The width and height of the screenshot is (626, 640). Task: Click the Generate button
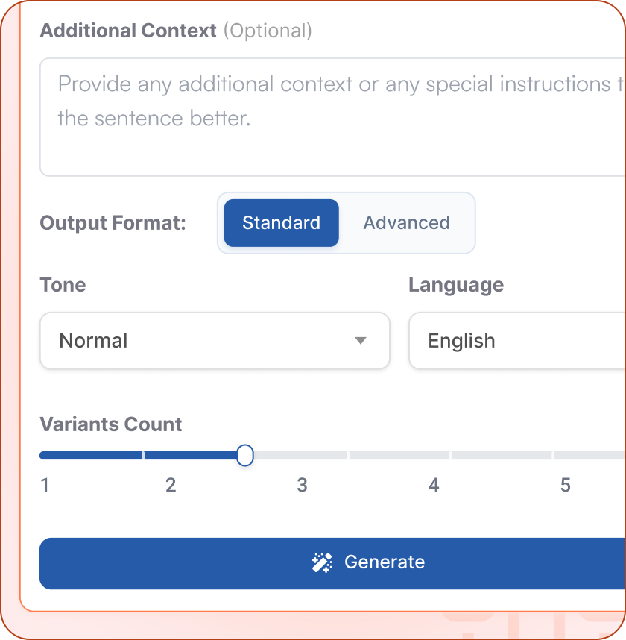pyautogui.click(x=368, y=563)
